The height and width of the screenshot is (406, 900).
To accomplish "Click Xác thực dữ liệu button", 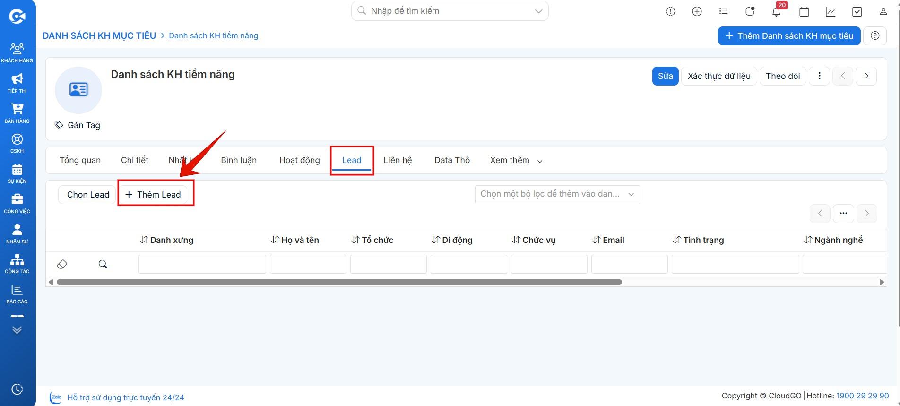I will [x=719, y=76].
